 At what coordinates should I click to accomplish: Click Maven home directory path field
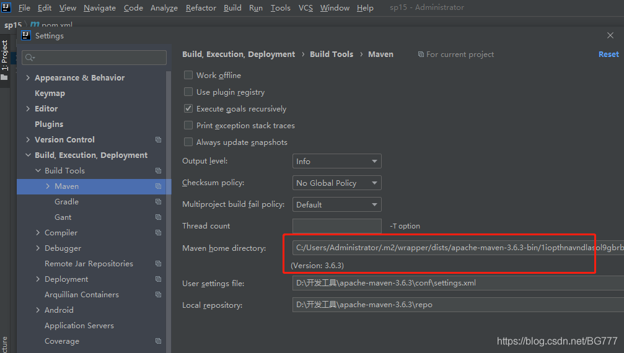pos(458,248)
